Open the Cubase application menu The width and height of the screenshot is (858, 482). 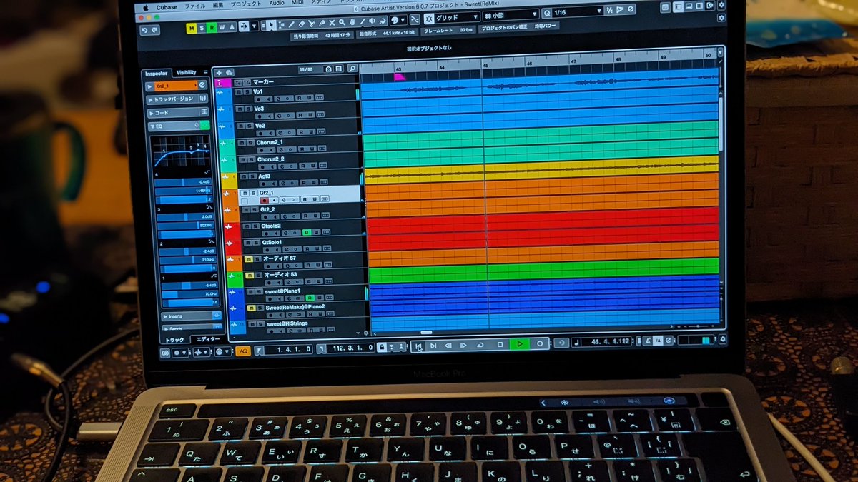(166, 7)
